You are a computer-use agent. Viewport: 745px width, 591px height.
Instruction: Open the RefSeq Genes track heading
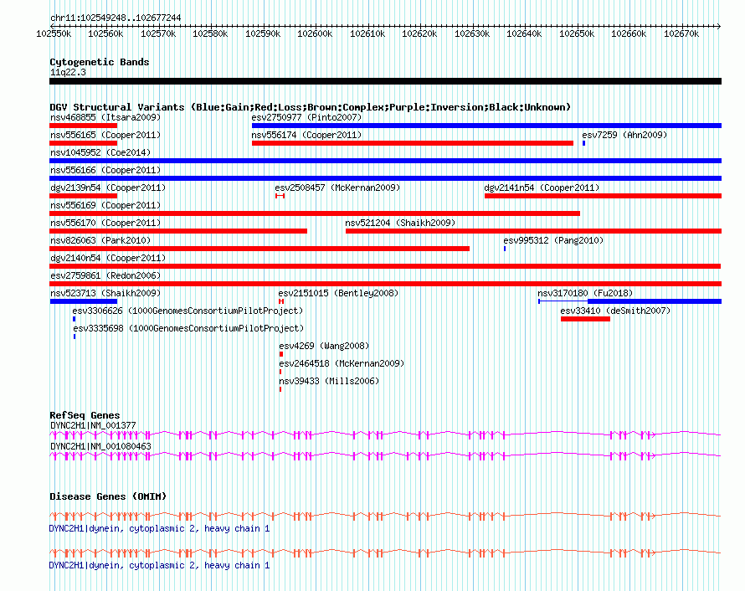click(85, 415)
